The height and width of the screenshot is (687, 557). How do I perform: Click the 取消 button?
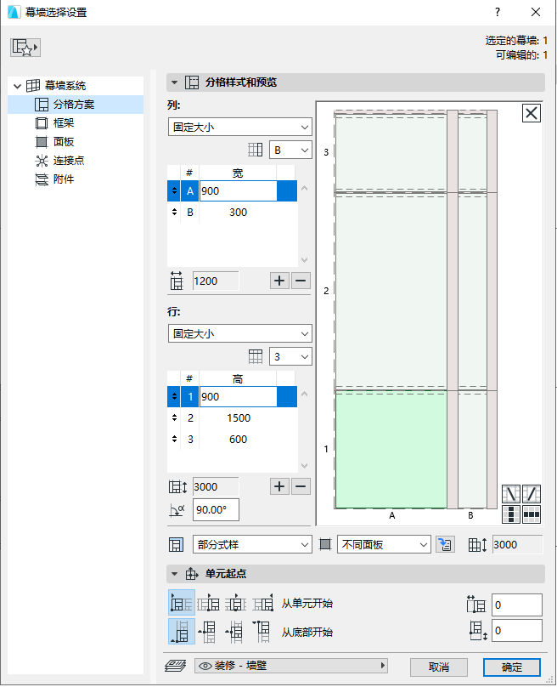tap(439, 667)
